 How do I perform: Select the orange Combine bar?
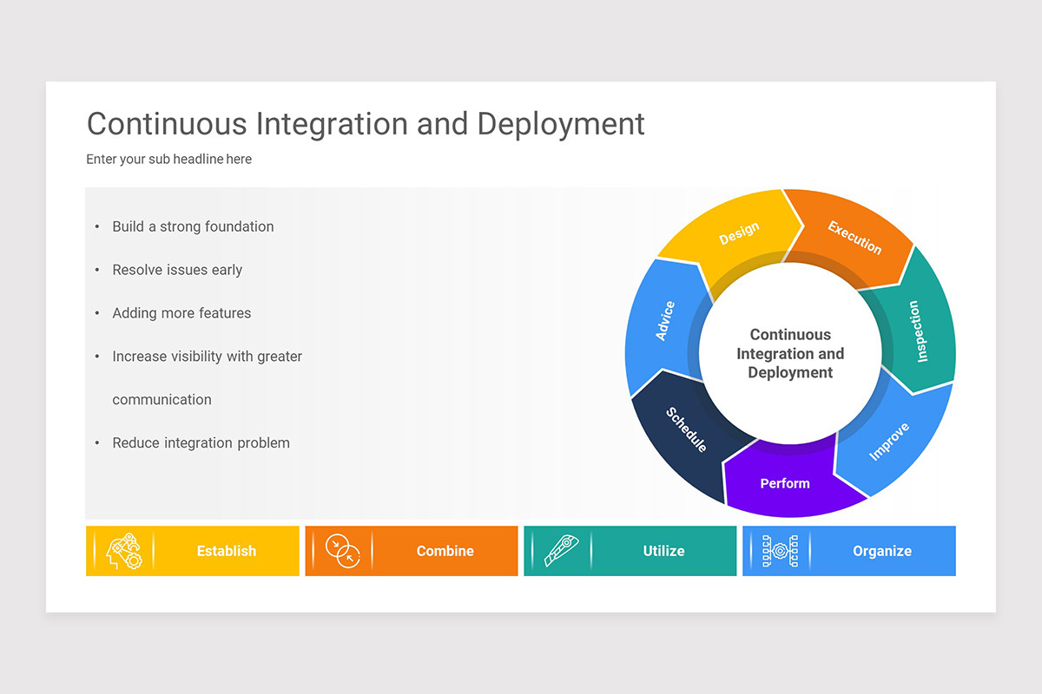tap(445, 551)
